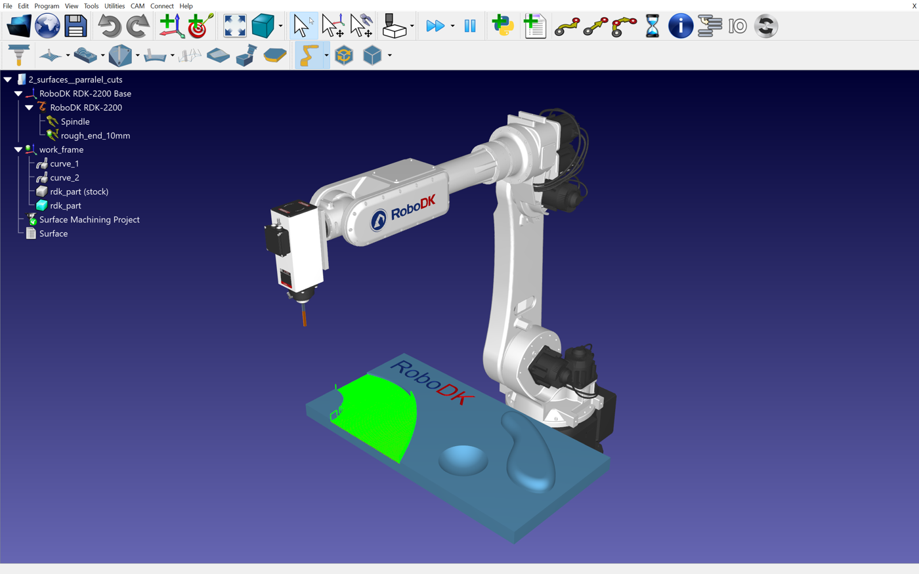Select the IO status icon
Screen dimensions: 919x574
coord(737,26)
